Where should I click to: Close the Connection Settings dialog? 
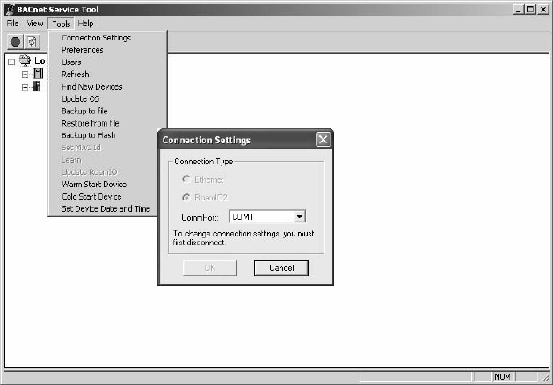click(x=323, y=140)
